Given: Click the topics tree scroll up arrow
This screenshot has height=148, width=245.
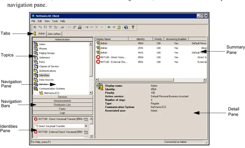Looking at the screenshot, I should coord(91,44).
